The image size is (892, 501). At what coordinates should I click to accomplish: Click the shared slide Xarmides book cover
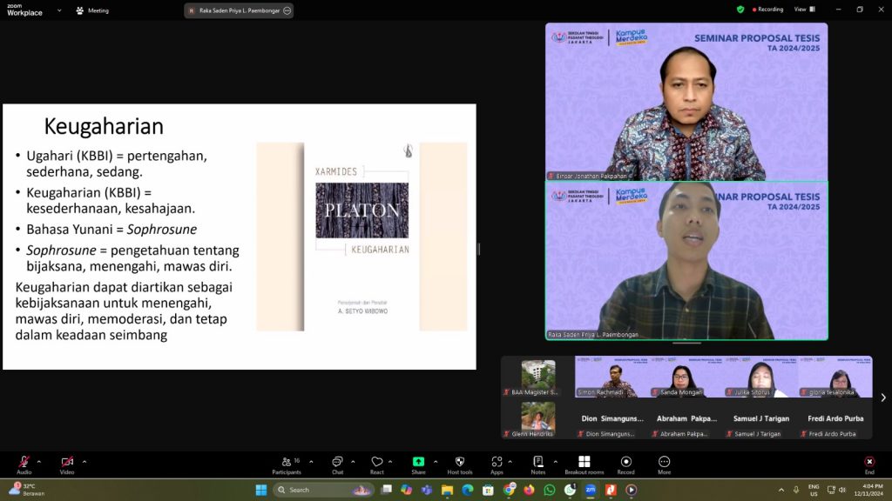[x=362, y=237]
